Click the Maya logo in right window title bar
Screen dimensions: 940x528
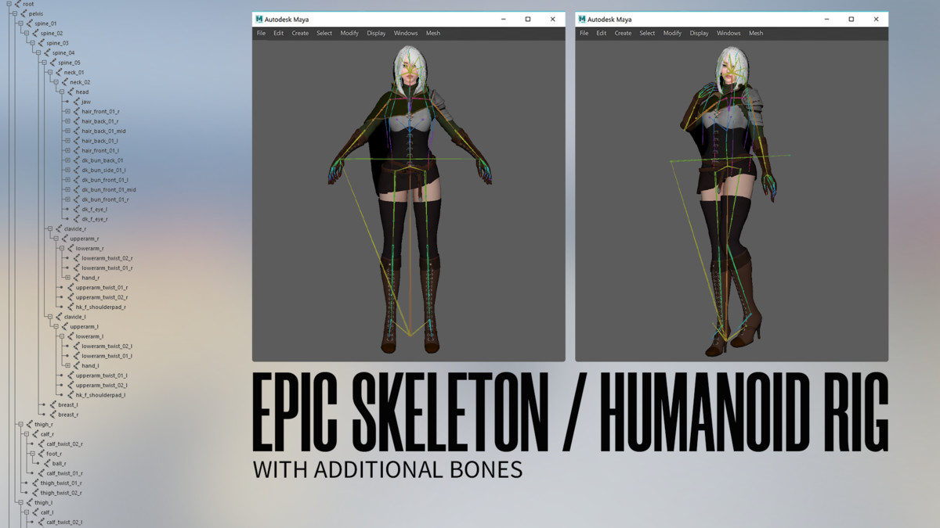point(582,19)
